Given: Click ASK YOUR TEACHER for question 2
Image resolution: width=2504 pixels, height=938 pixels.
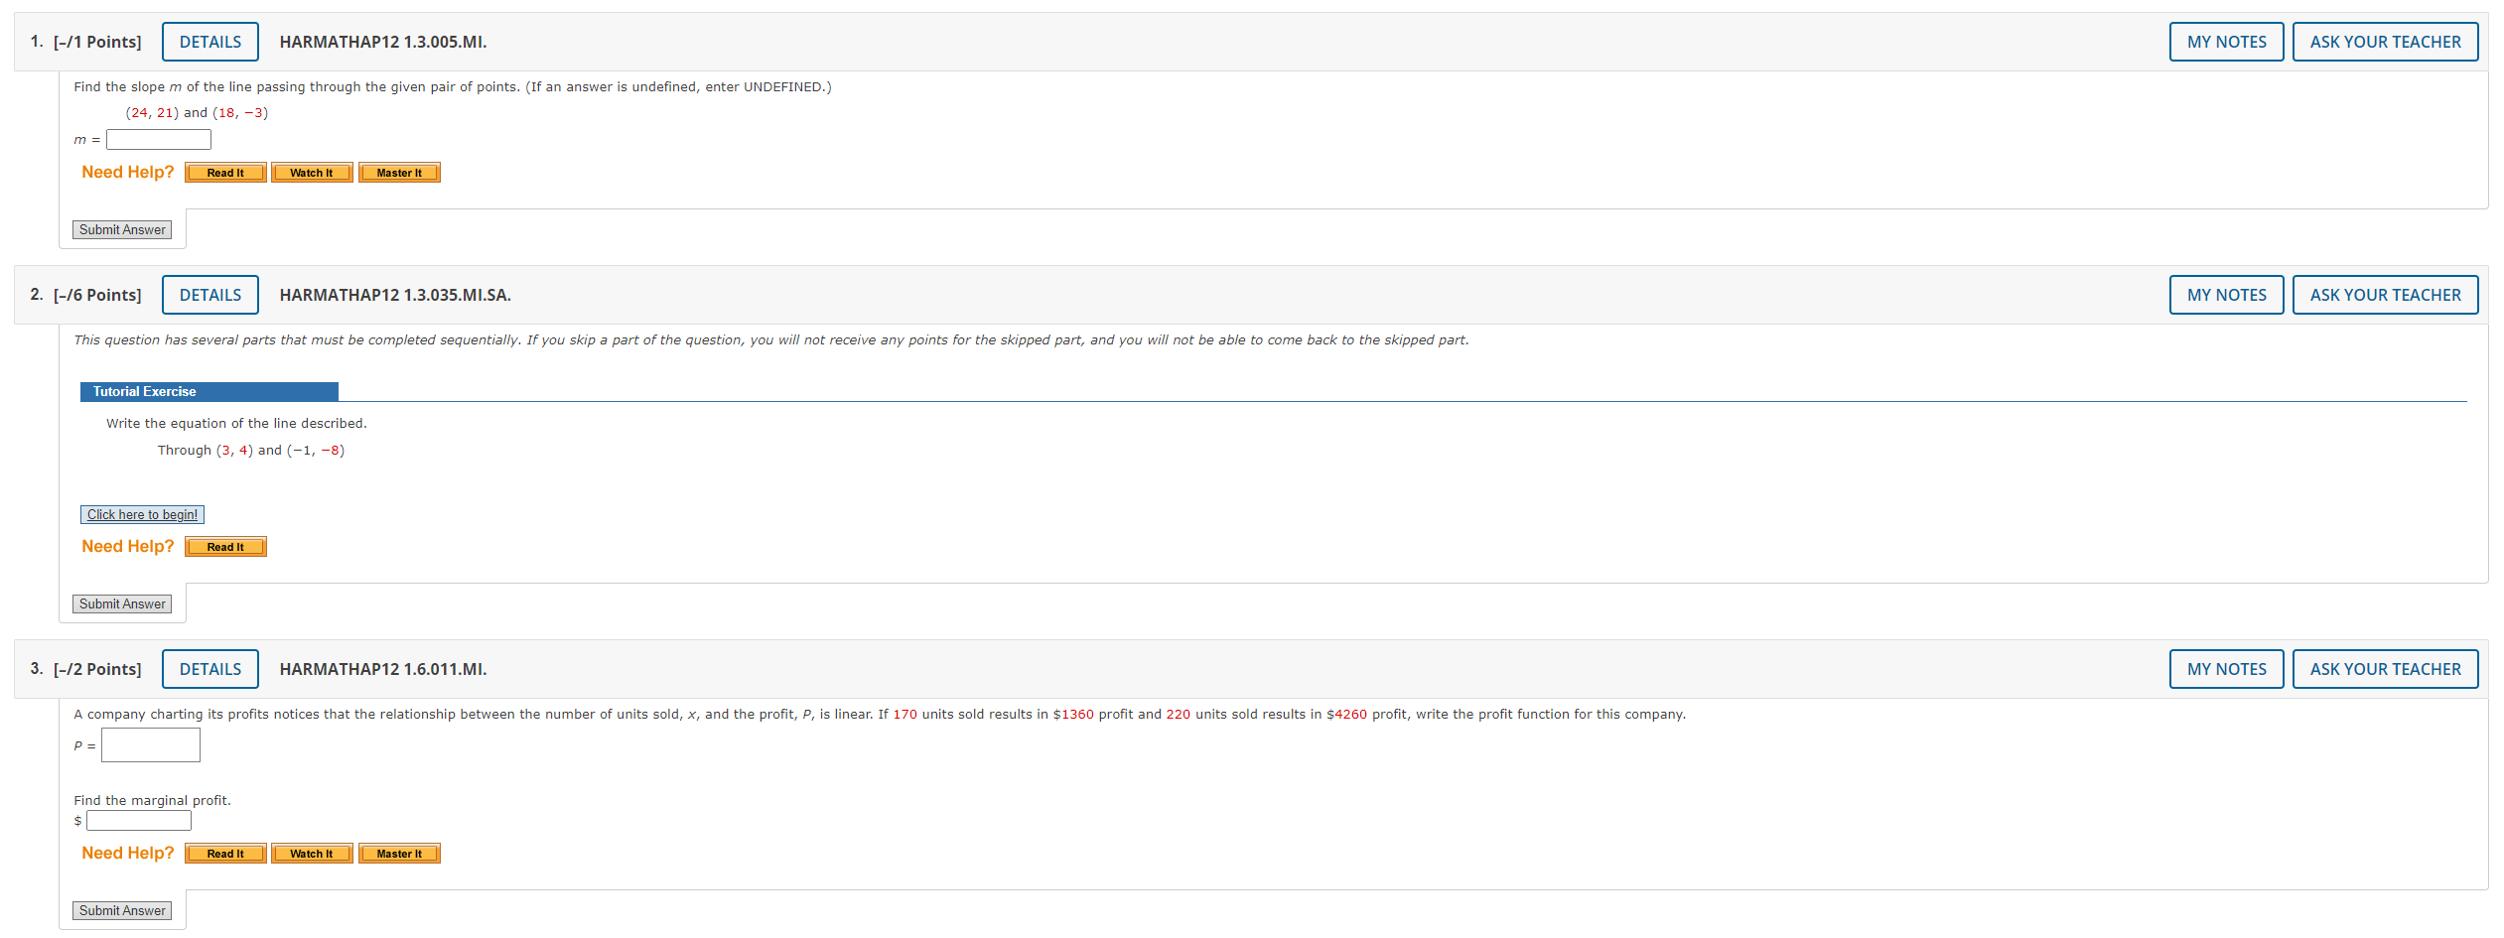Looking at the screenshot, I should 2385,295.
